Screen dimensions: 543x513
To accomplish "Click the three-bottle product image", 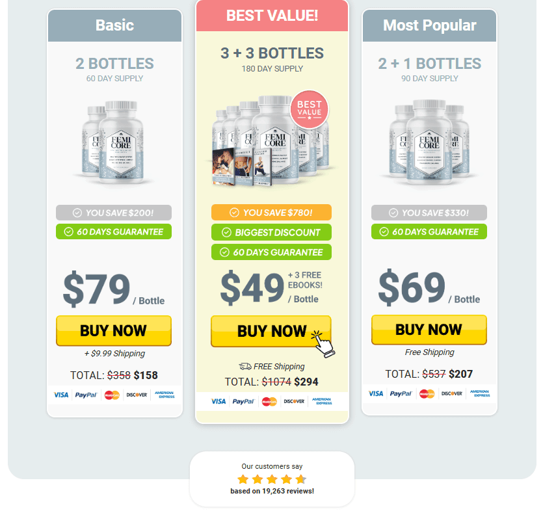I will point(429,142).
